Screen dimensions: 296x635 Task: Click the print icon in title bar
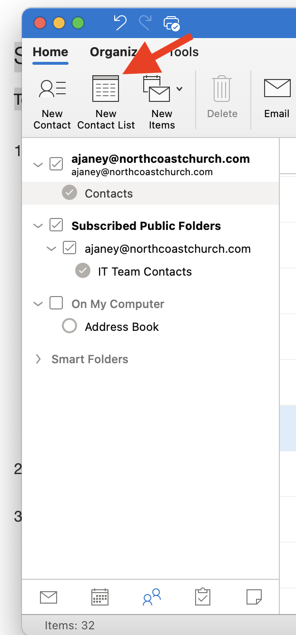tap(171, 23)
